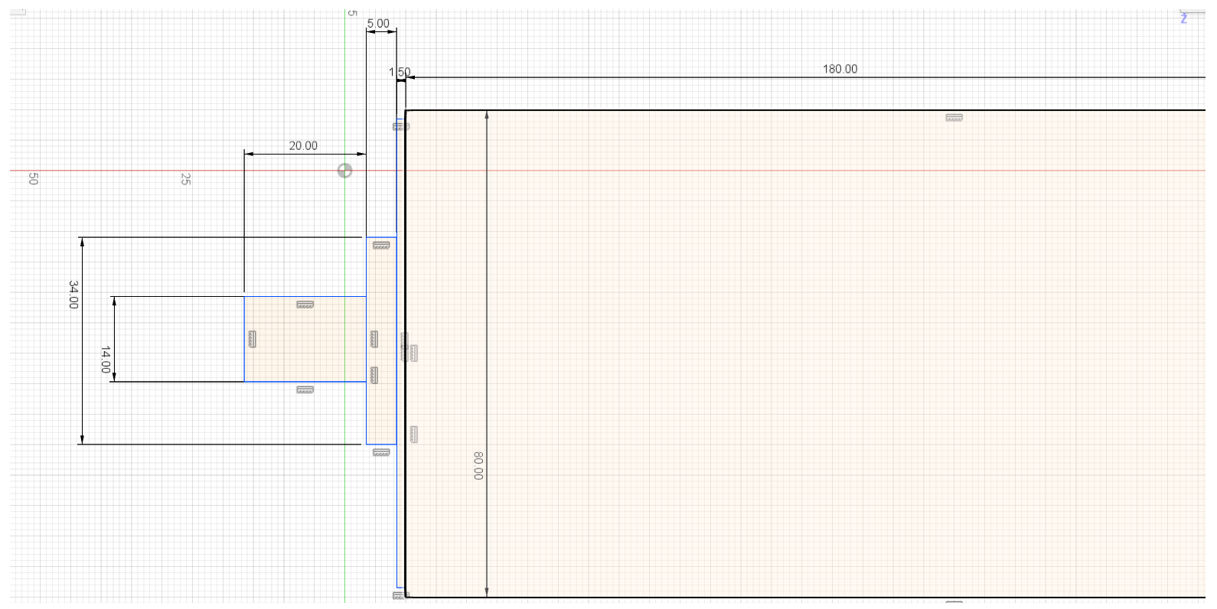Click the 20.00 dimension value
Image resolution: width=1217 pixels, height=609 pixels.
[x=303, y=145]
